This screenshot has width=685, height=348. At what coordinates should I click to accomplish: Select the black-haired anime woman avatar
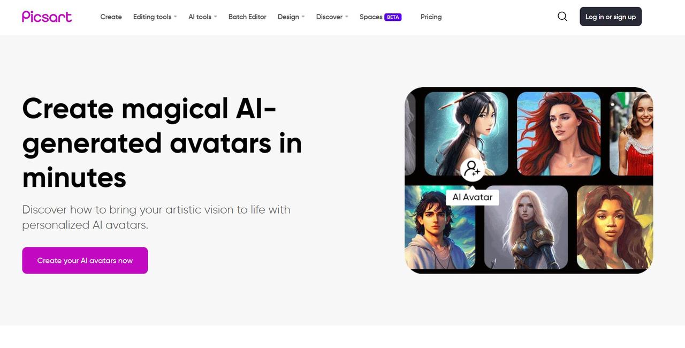(x=466, y=133)
